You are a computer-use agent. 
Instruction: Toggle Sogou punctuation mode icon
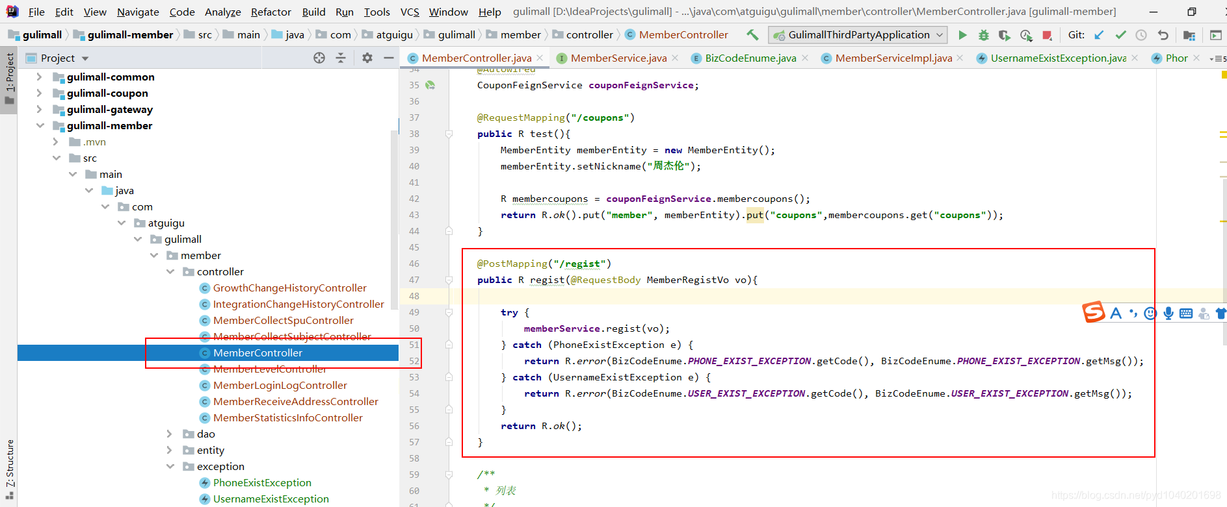pyautogui.click(x=1133, y=314)
